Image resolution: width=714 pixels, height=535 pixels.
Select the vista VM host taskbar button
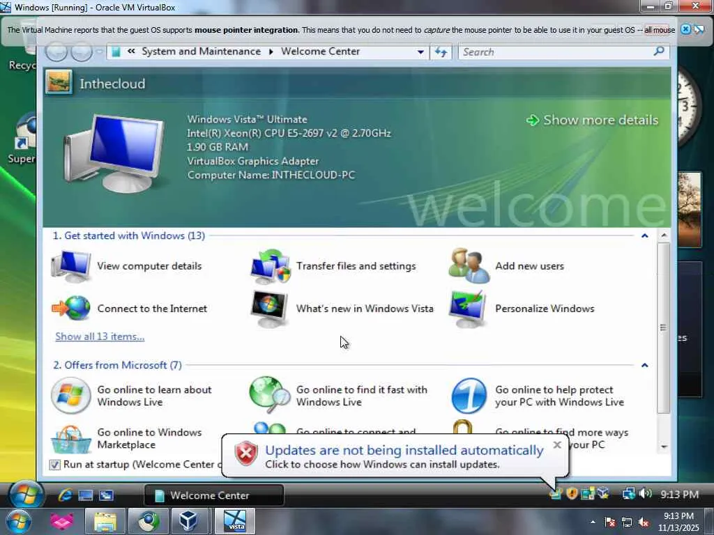pos(235,522)
